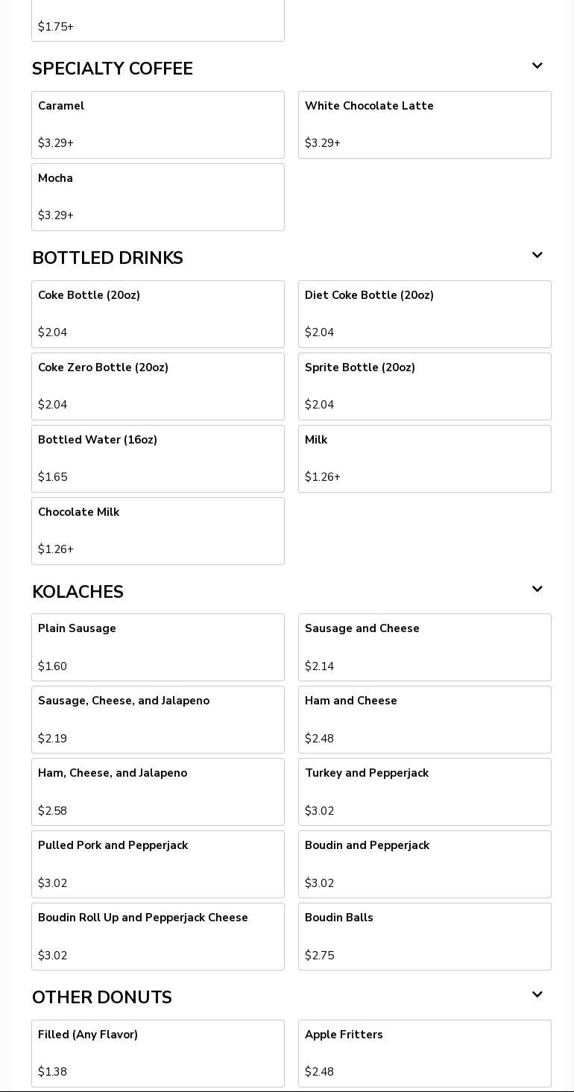Select Diet Coke Bottle (20oz)
The width and height of the screenshot is (574, 1092).
click(x=425, y=314)
